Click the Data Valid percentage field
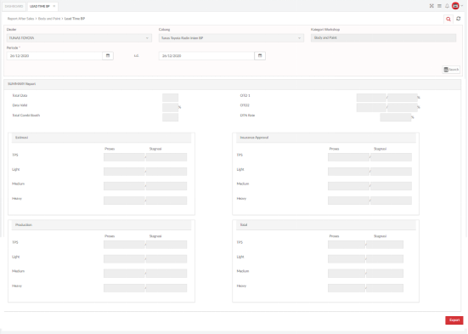The image size is (468, 334). [x=170, y=107]
